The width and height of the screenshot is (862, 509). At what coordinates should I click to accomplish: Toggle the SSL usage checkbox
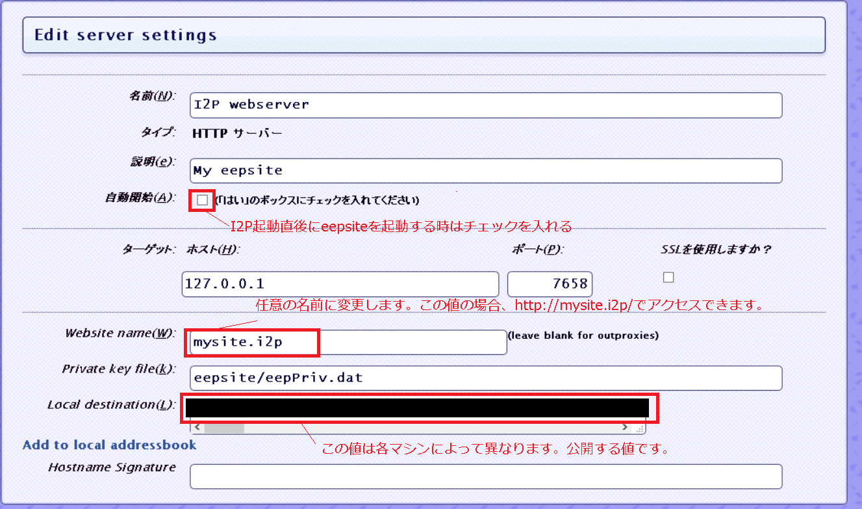click(668, 278)
